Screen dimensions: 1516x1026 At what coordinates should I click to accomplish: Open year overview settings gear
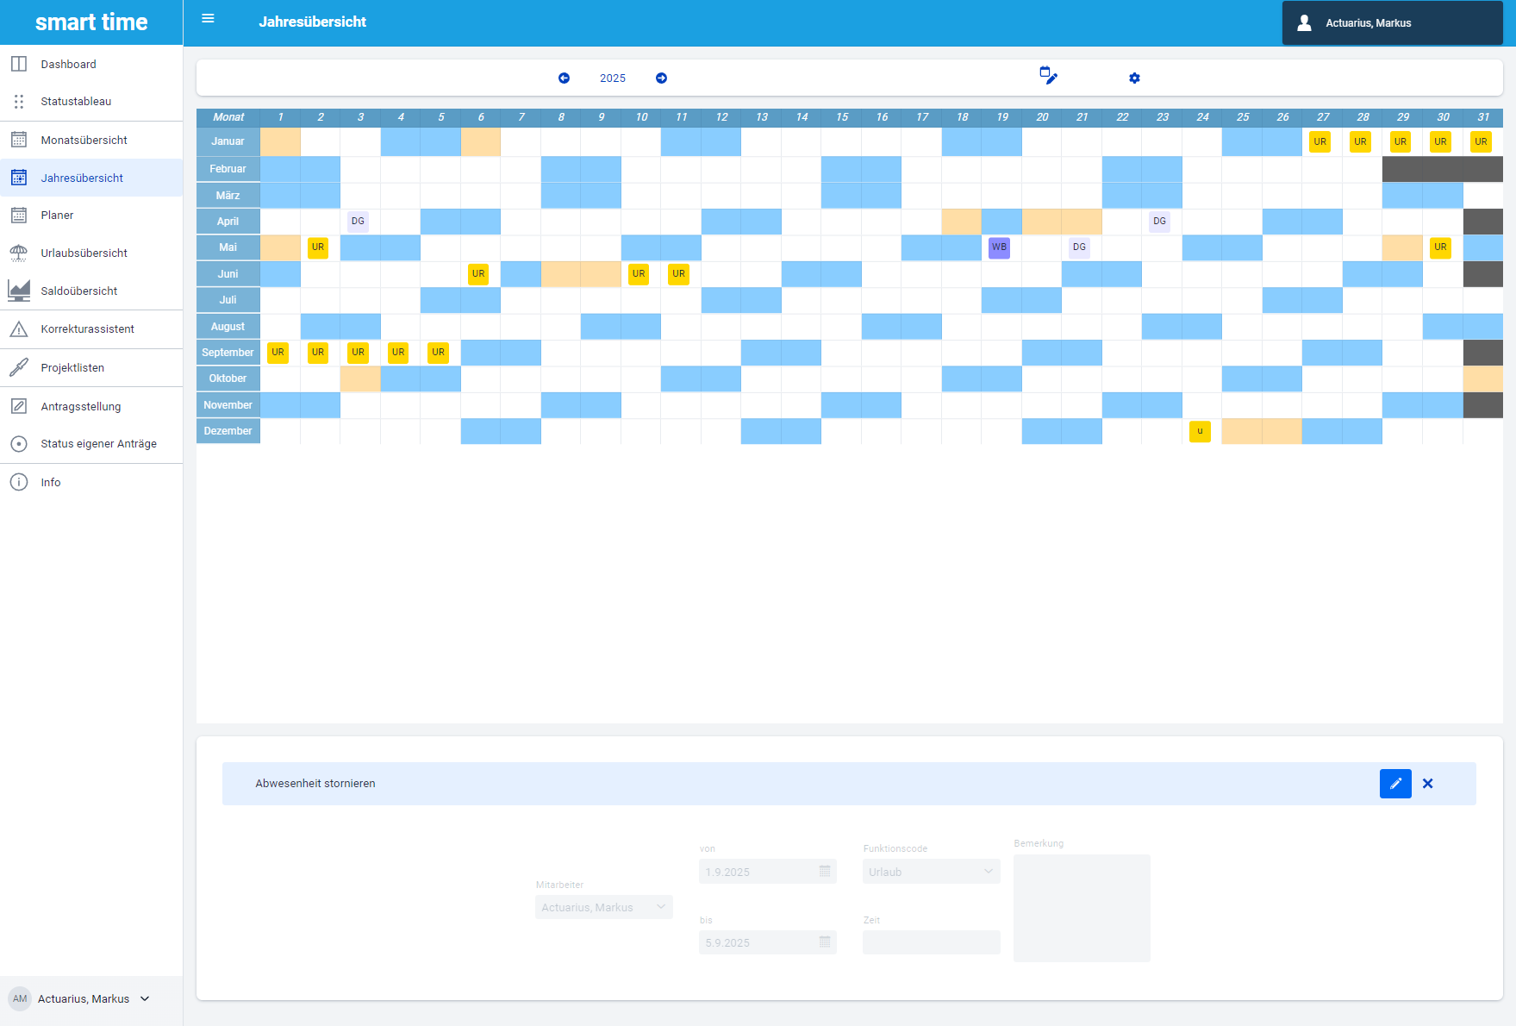(x=1134, y=78)
